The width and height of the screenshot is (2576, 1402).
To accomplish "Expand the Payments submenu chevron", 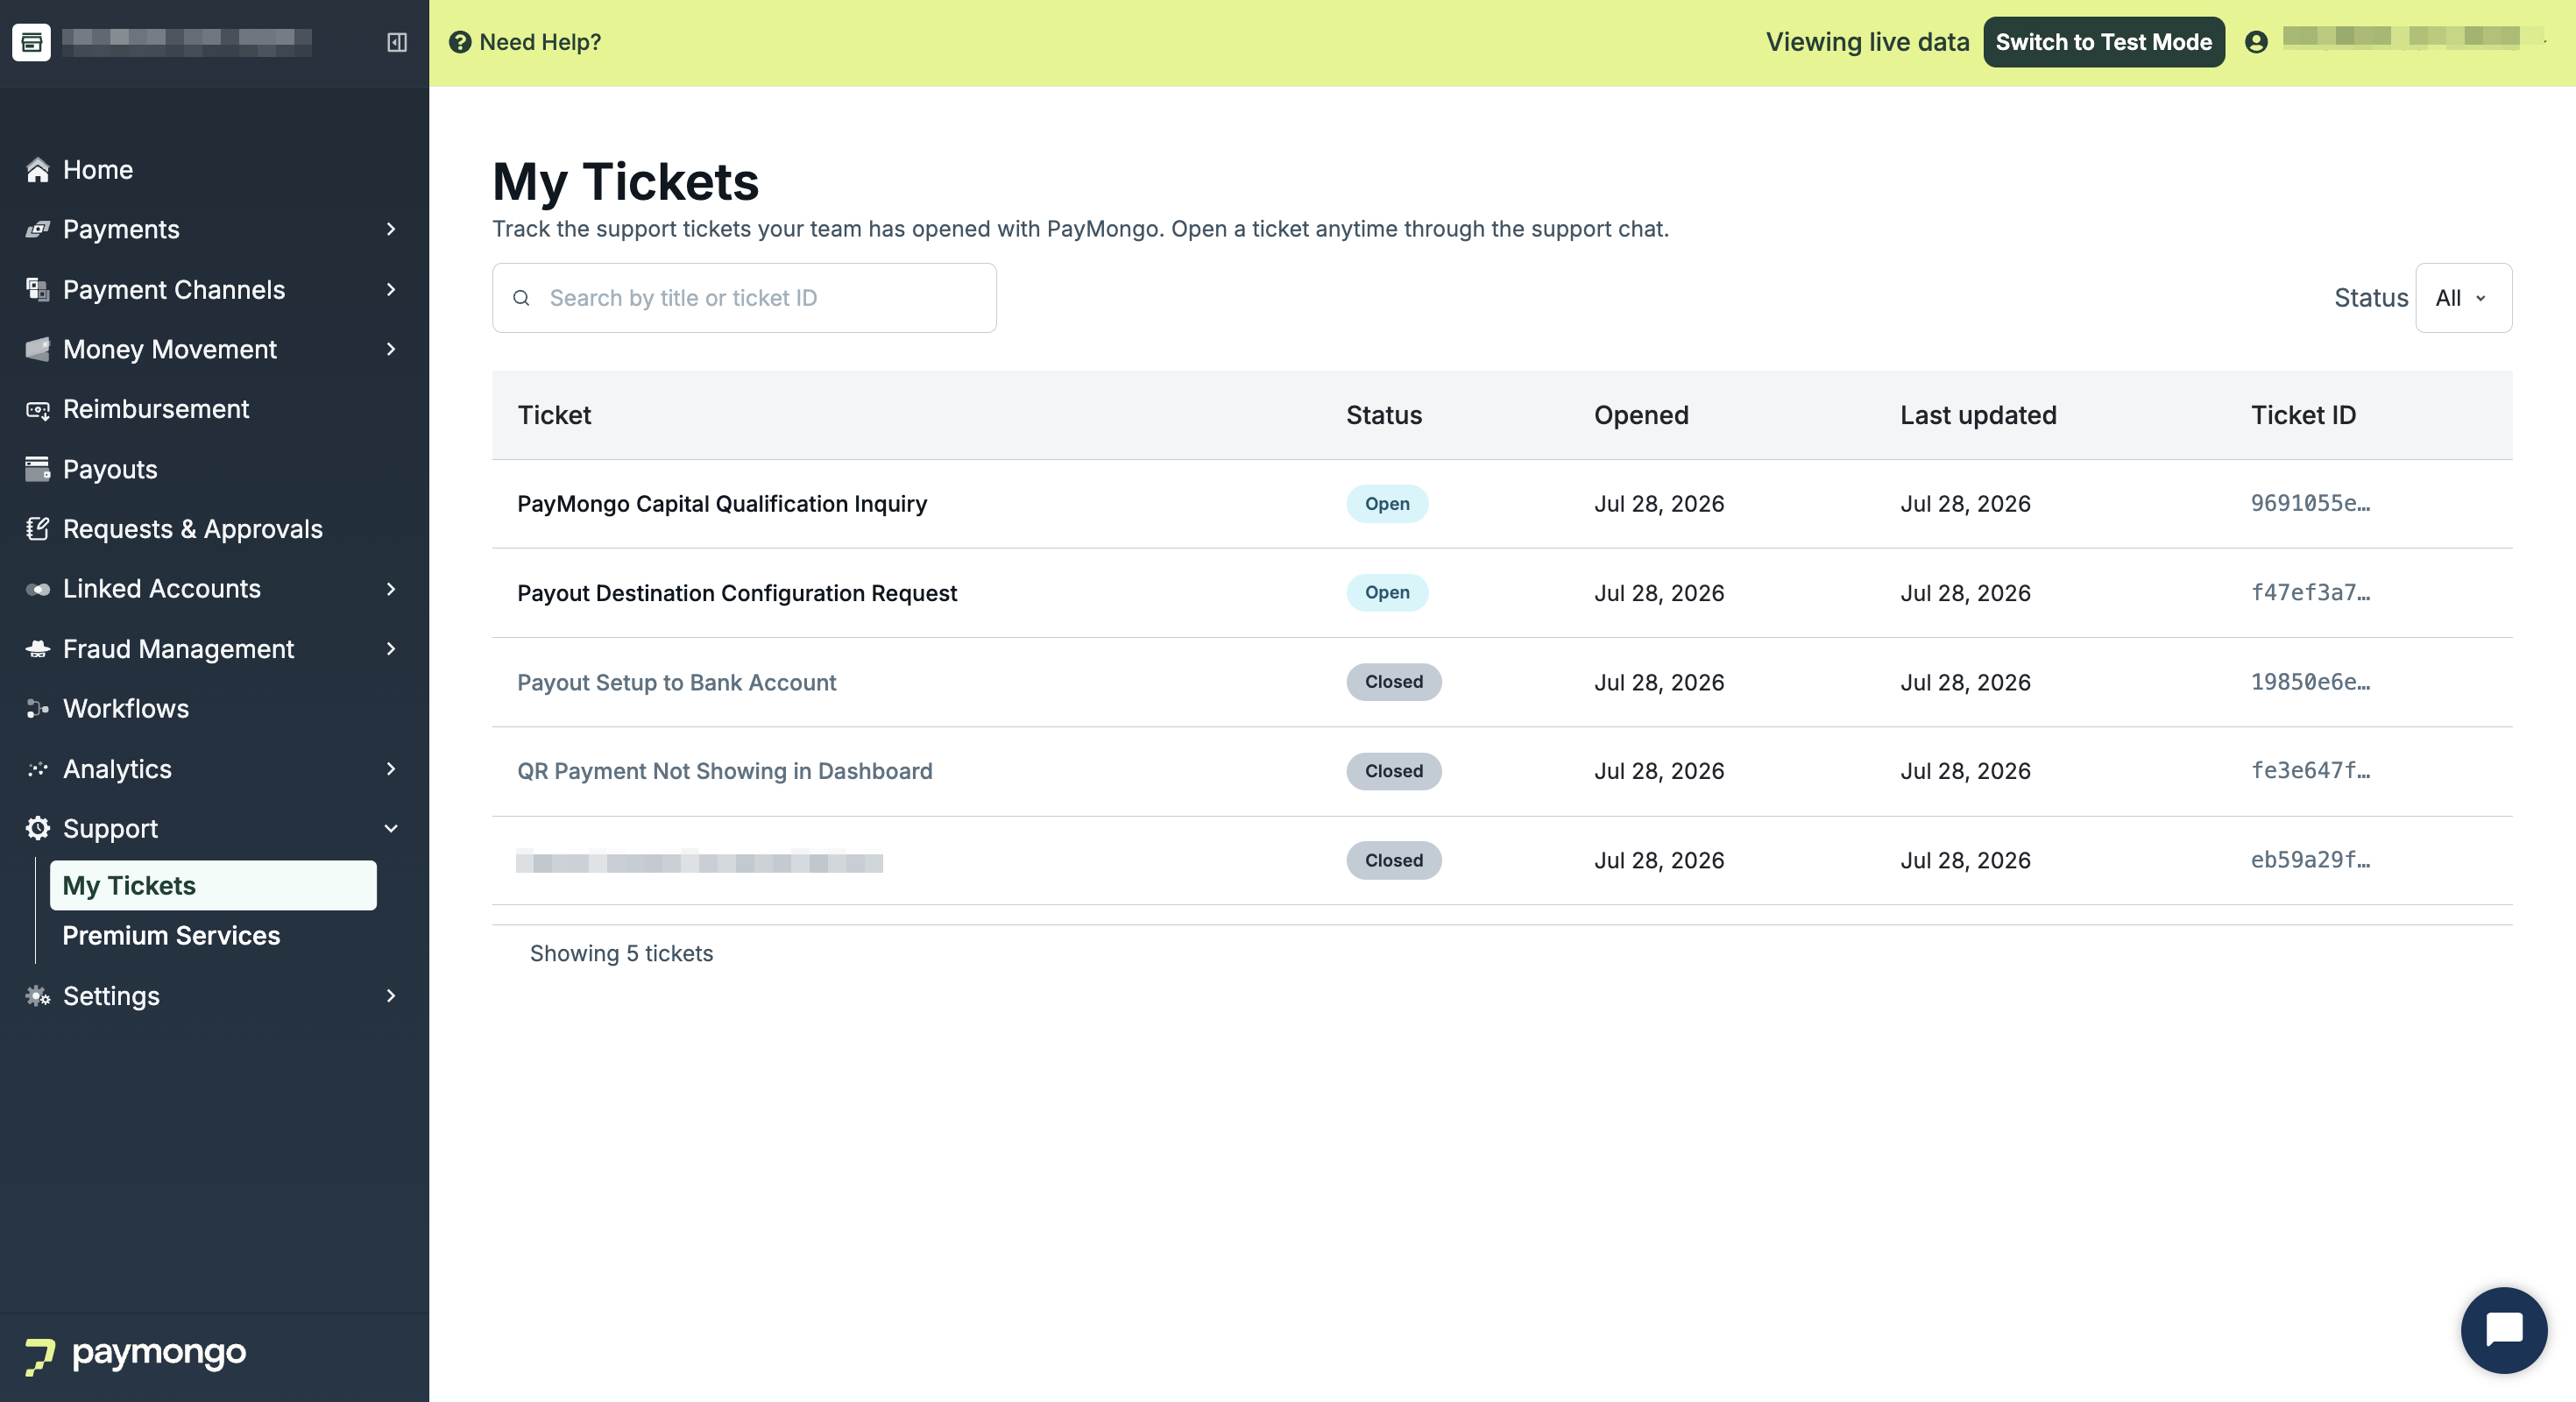I will [391, 230].
